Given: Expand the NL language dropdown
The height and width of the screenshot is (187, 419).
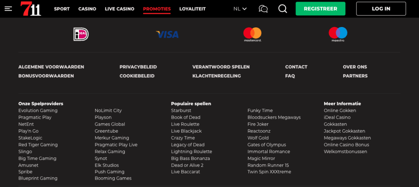Looking at the screenshot, I should point(240,9).
